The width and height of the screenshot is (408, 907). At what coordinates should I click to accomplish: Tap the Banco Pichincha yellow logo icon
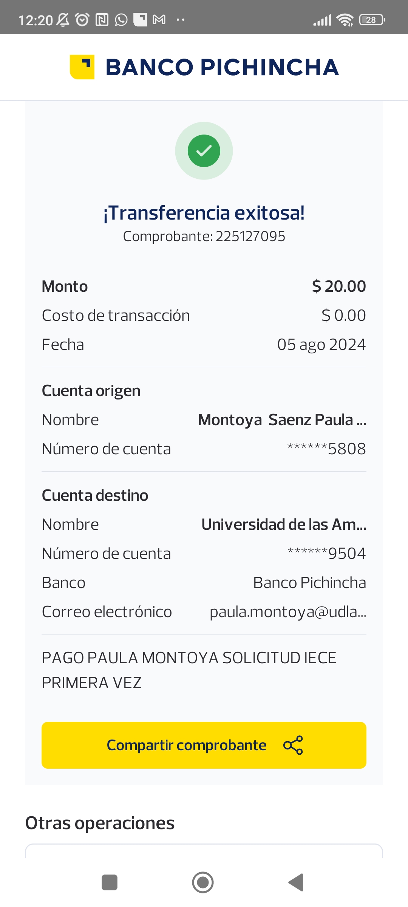point(82,67)
